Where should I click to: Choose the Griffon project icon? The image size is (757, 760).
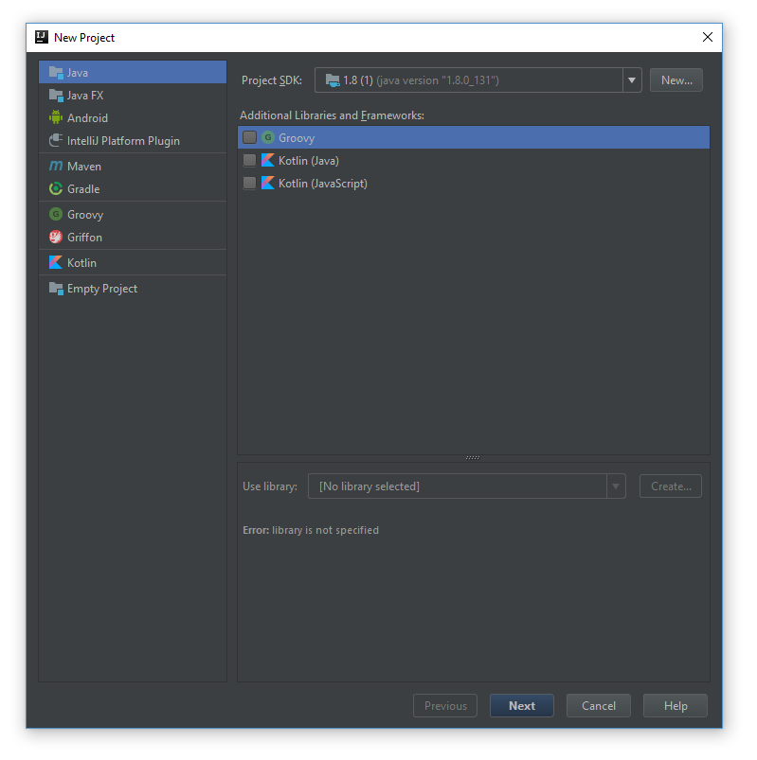tap(56, 237)
